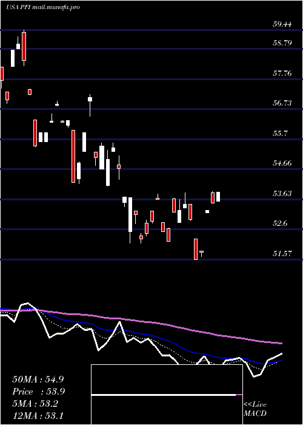Click the tall red candle near 59.44
This screenshot has height=425, width=303.
[24, 46]
